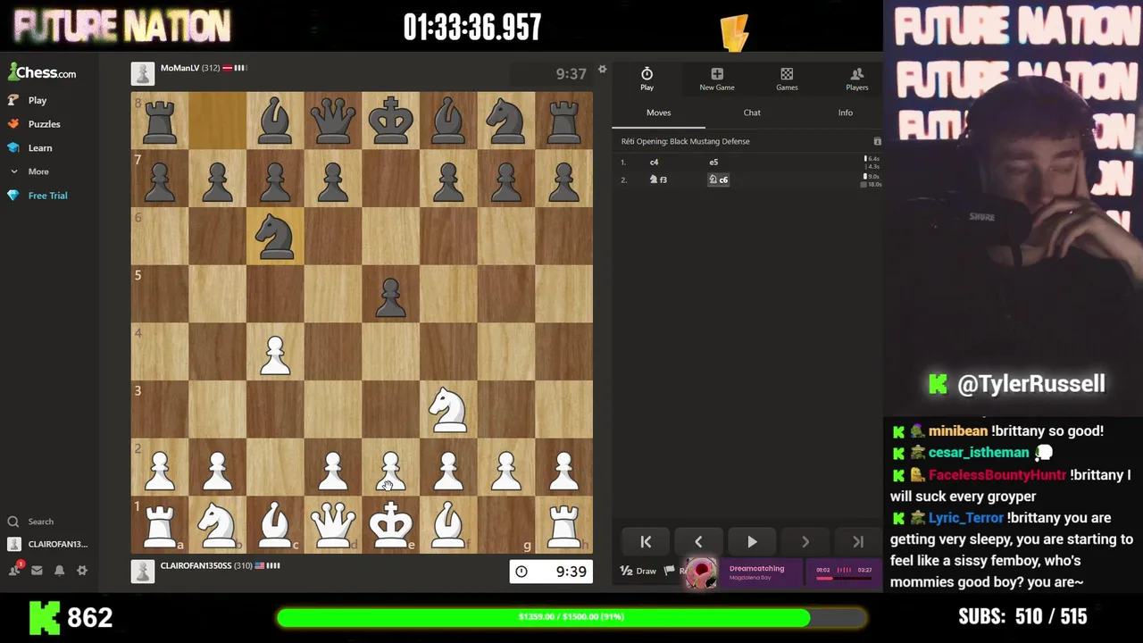Select move e5 in move list
Viewport: 1143px width, 643px height.
713,163
